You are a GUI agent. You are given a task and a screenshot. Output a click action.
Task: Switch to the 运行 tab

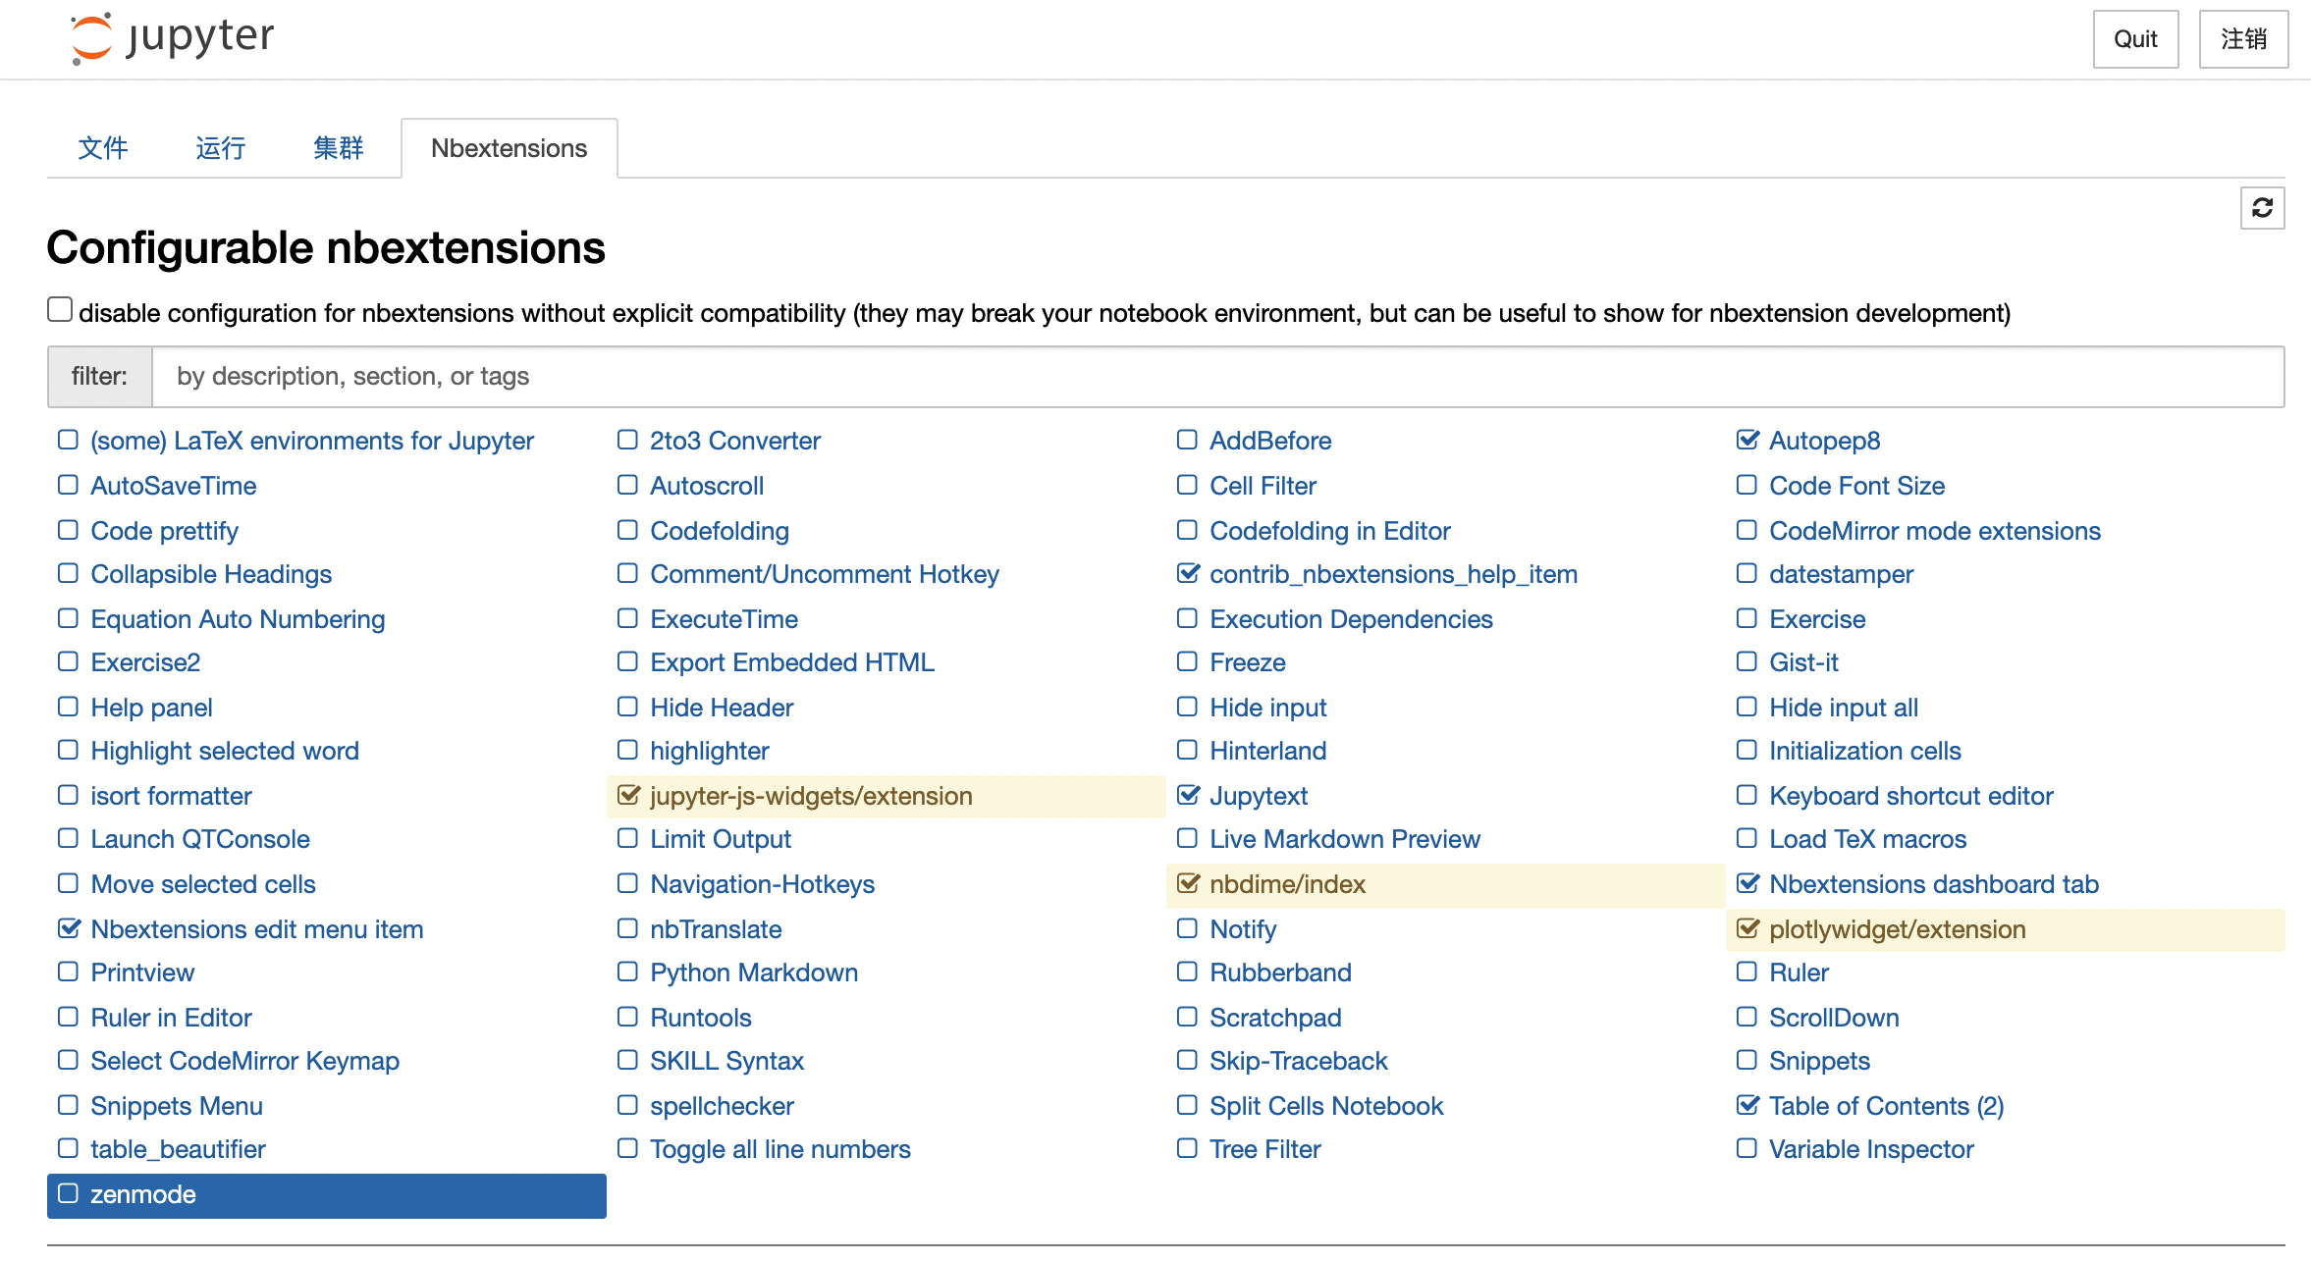coord(221,148)
